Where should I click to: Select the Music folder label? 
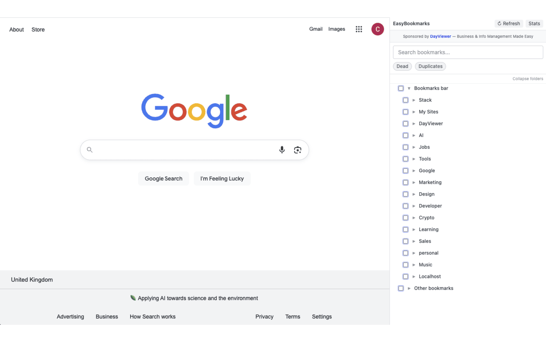tap(425, 265)
